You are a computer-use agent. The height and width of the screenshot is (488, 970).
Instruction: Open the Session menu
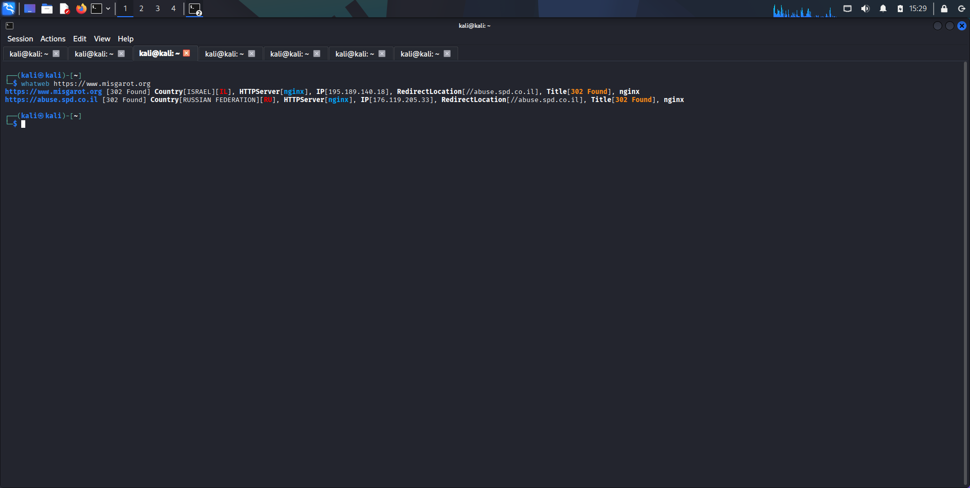coord(20,39)
